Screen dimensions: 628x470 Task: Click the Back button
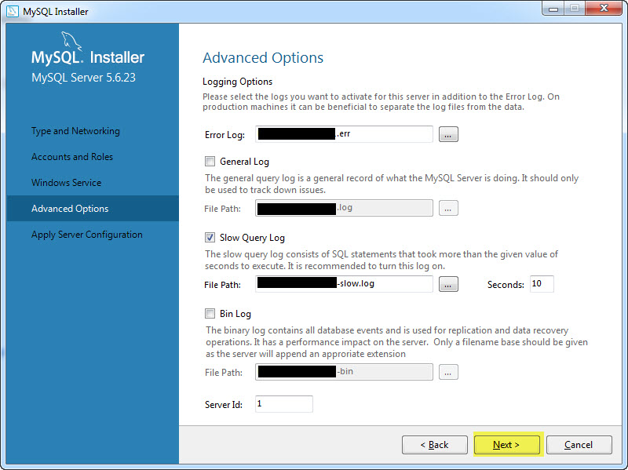coord(435,445)
